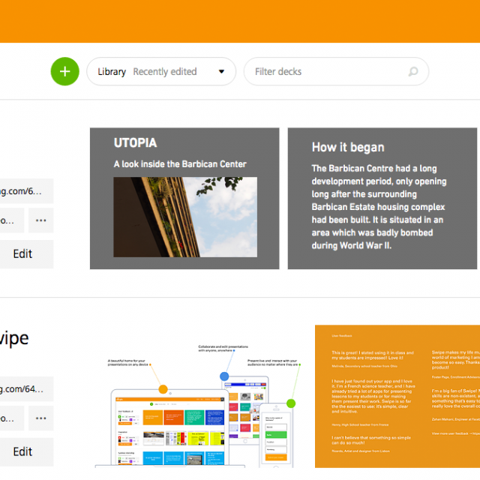Click Edit for the Barbican UTOPIA deck
The height and width of the screenshot is (480, 480).
[23, 254]
